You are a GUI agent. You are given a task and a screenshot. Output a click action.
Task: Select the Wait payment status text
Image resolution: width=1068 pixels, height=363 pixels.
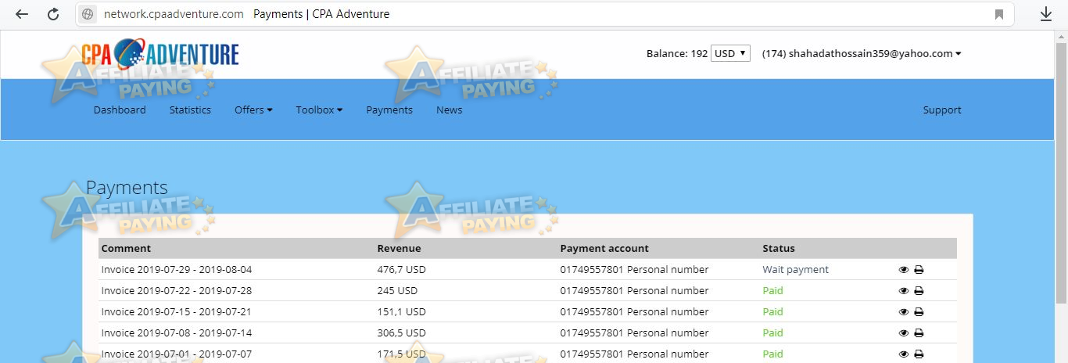click(x=796, y=270)
